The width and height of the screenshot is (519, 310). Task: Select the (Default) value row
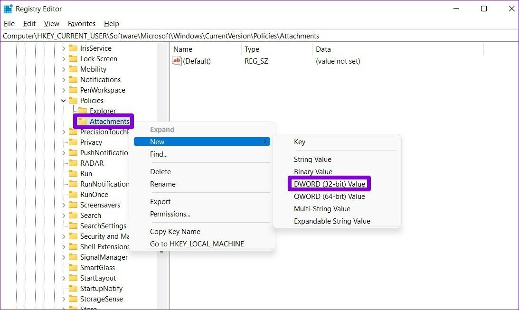point(266,61)
